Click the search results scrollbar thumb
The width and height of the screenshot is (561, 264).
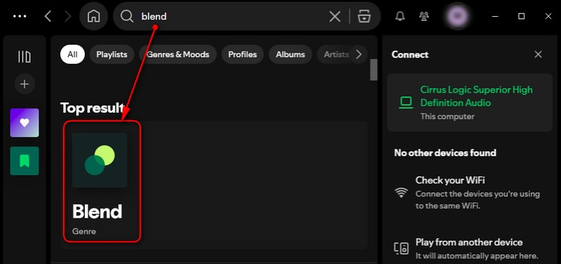point(374,69)
